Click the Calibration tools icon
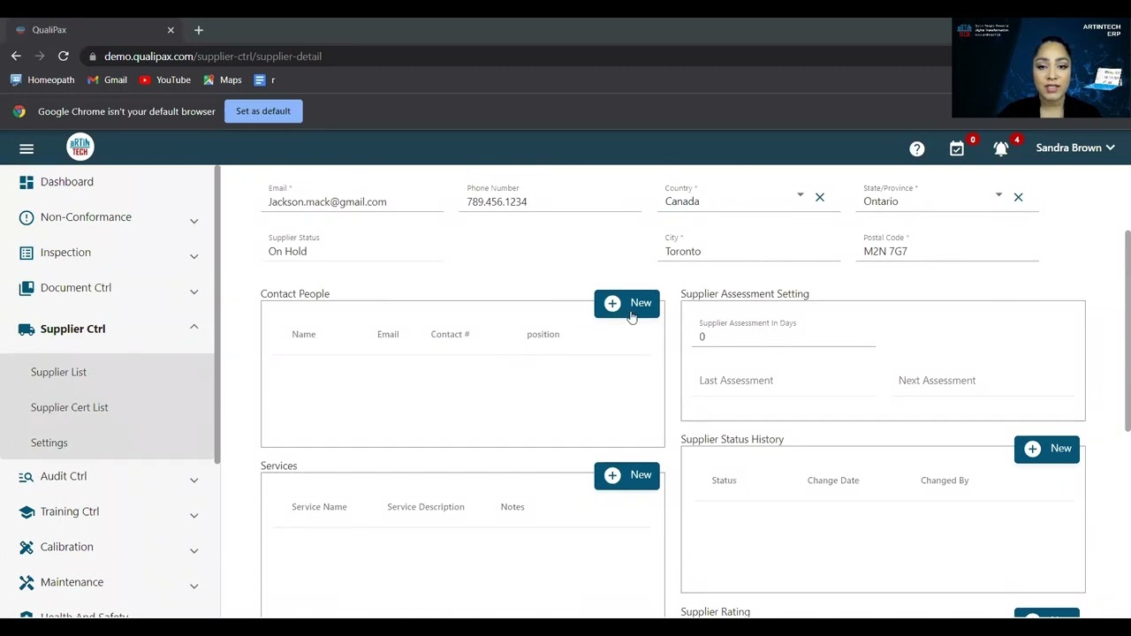 tap(27, 547)
